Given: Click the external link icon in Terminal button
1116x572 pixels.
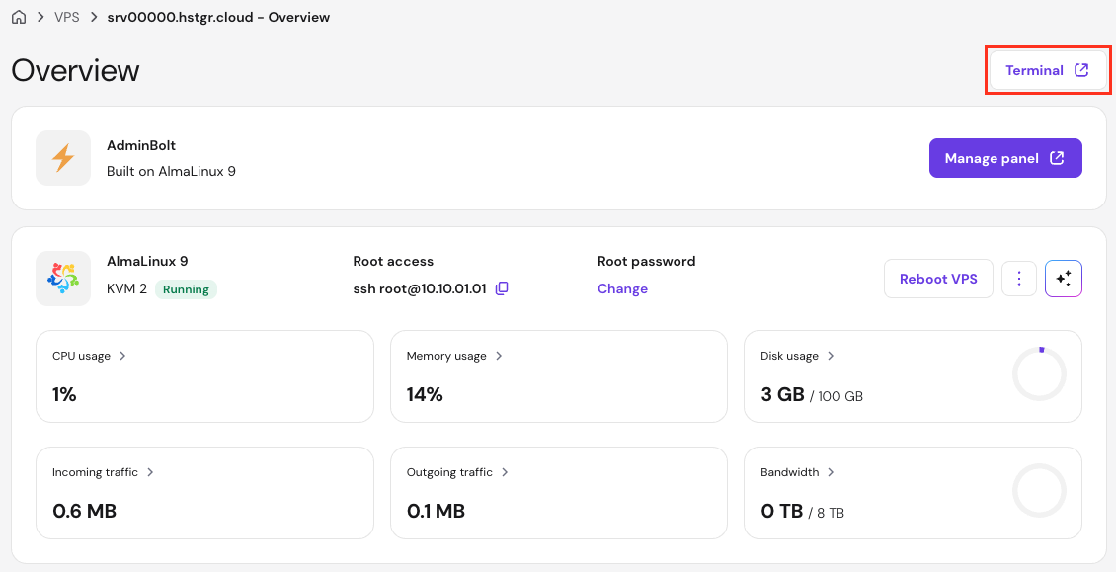Looking at the screenshot, I should 1081,70.
